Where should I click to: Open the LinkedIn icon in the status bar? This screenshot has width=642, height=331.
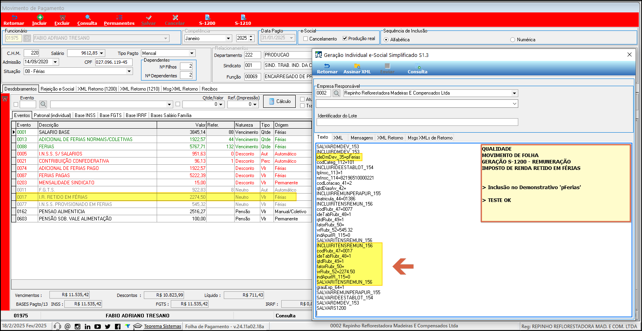point(88,327)
